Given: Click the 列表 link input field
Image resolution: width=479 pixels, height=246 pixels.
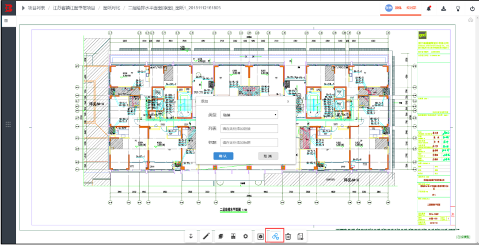Looking at the screenshot, I should 249,129.
